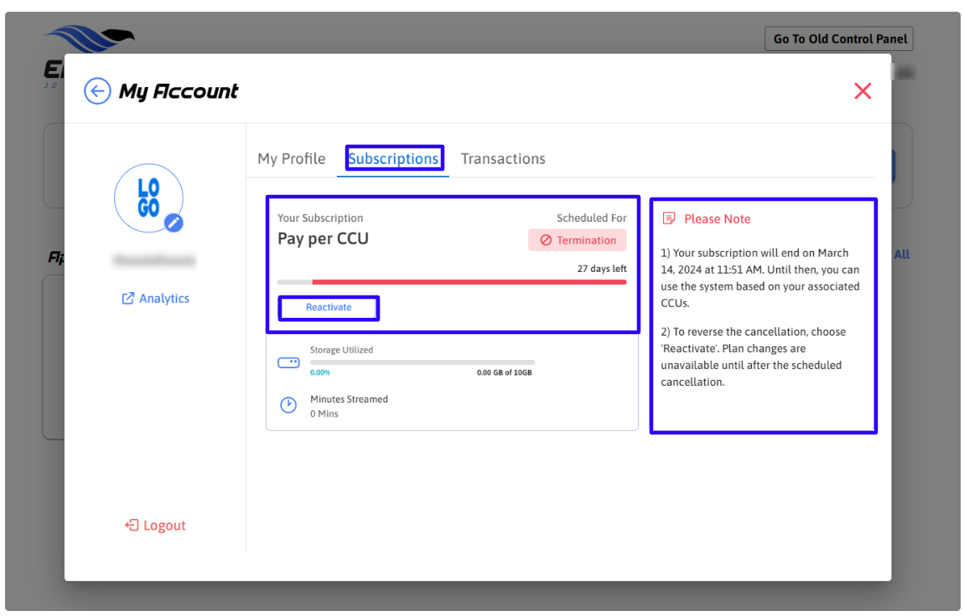Viewport: 964px width, 616px height.
Task: Select the Subscriptions tab
Action: point(393,159)
